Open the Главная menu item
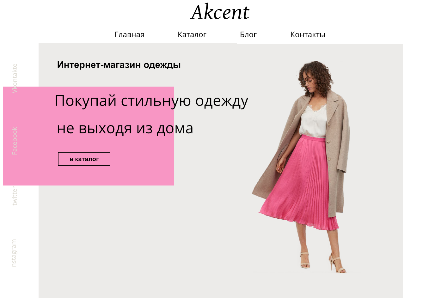Viewport: 441px width, 298px height. [x=130, y=34]
